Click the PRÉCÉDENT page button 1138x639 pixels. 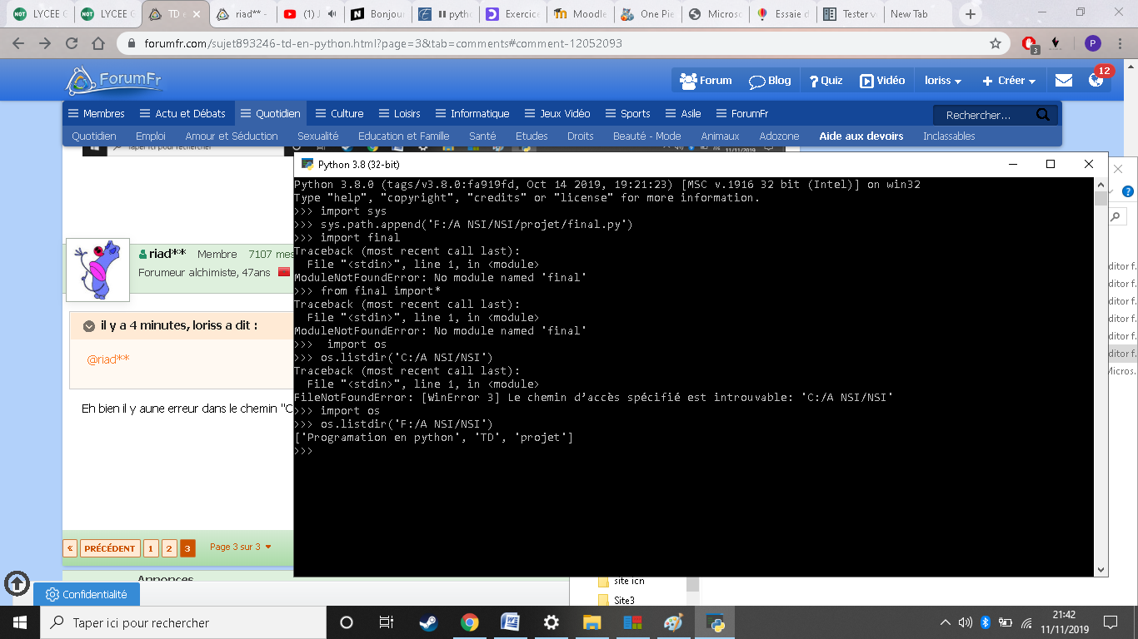[109, 548]
